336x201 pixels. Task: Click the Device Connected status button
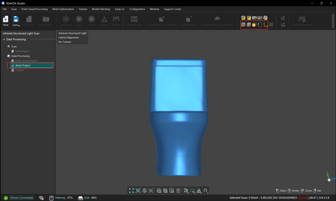tap(21, 198)
